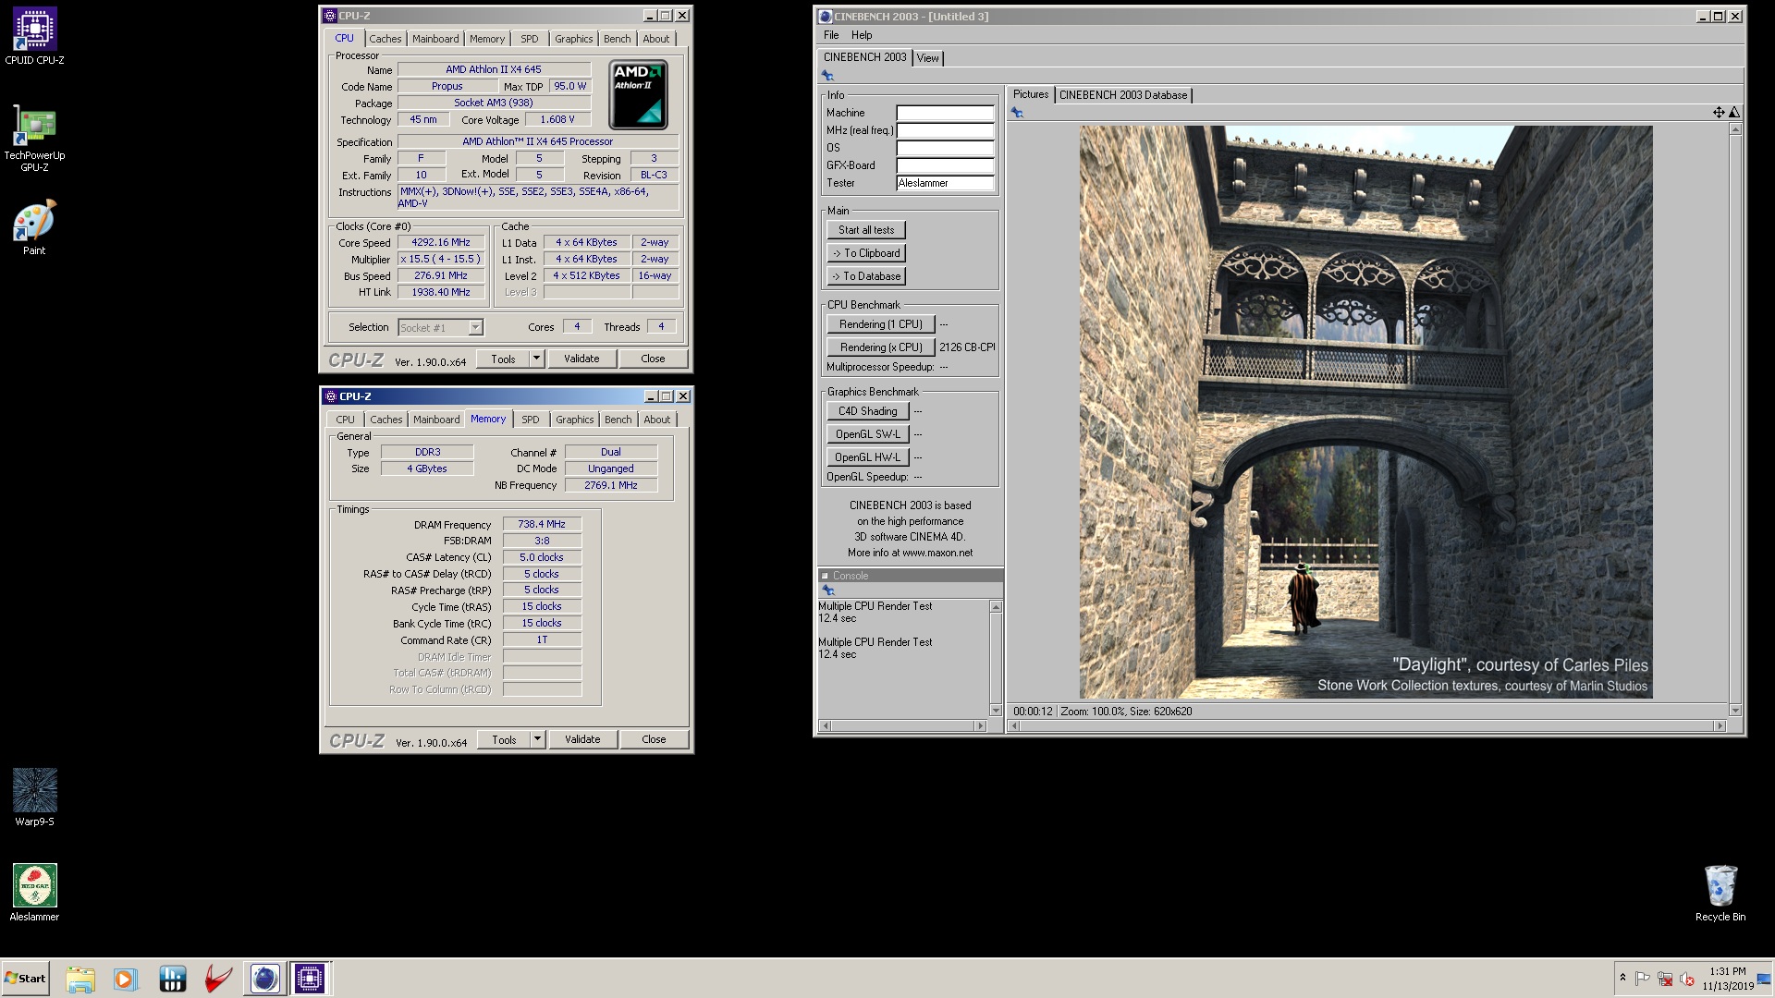Open the Caches tab in top CPU-Z
The image size is (1775, 998).
click(386, 39)
